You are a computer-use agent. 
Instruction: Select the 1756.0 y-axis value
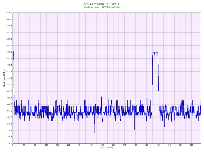9,144
